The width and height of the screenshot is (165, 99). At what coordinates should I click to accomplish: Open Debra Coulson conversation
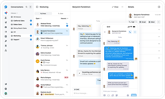[x=52, y=54]
